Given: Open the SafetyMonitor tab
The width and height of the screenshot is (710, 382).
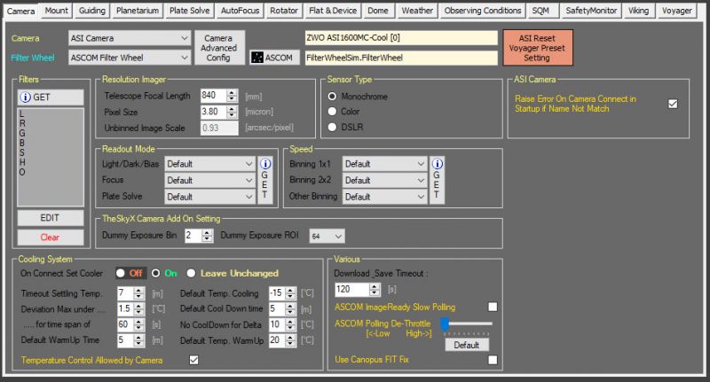Looking at the screenshot, I should [x=591, y=11].
